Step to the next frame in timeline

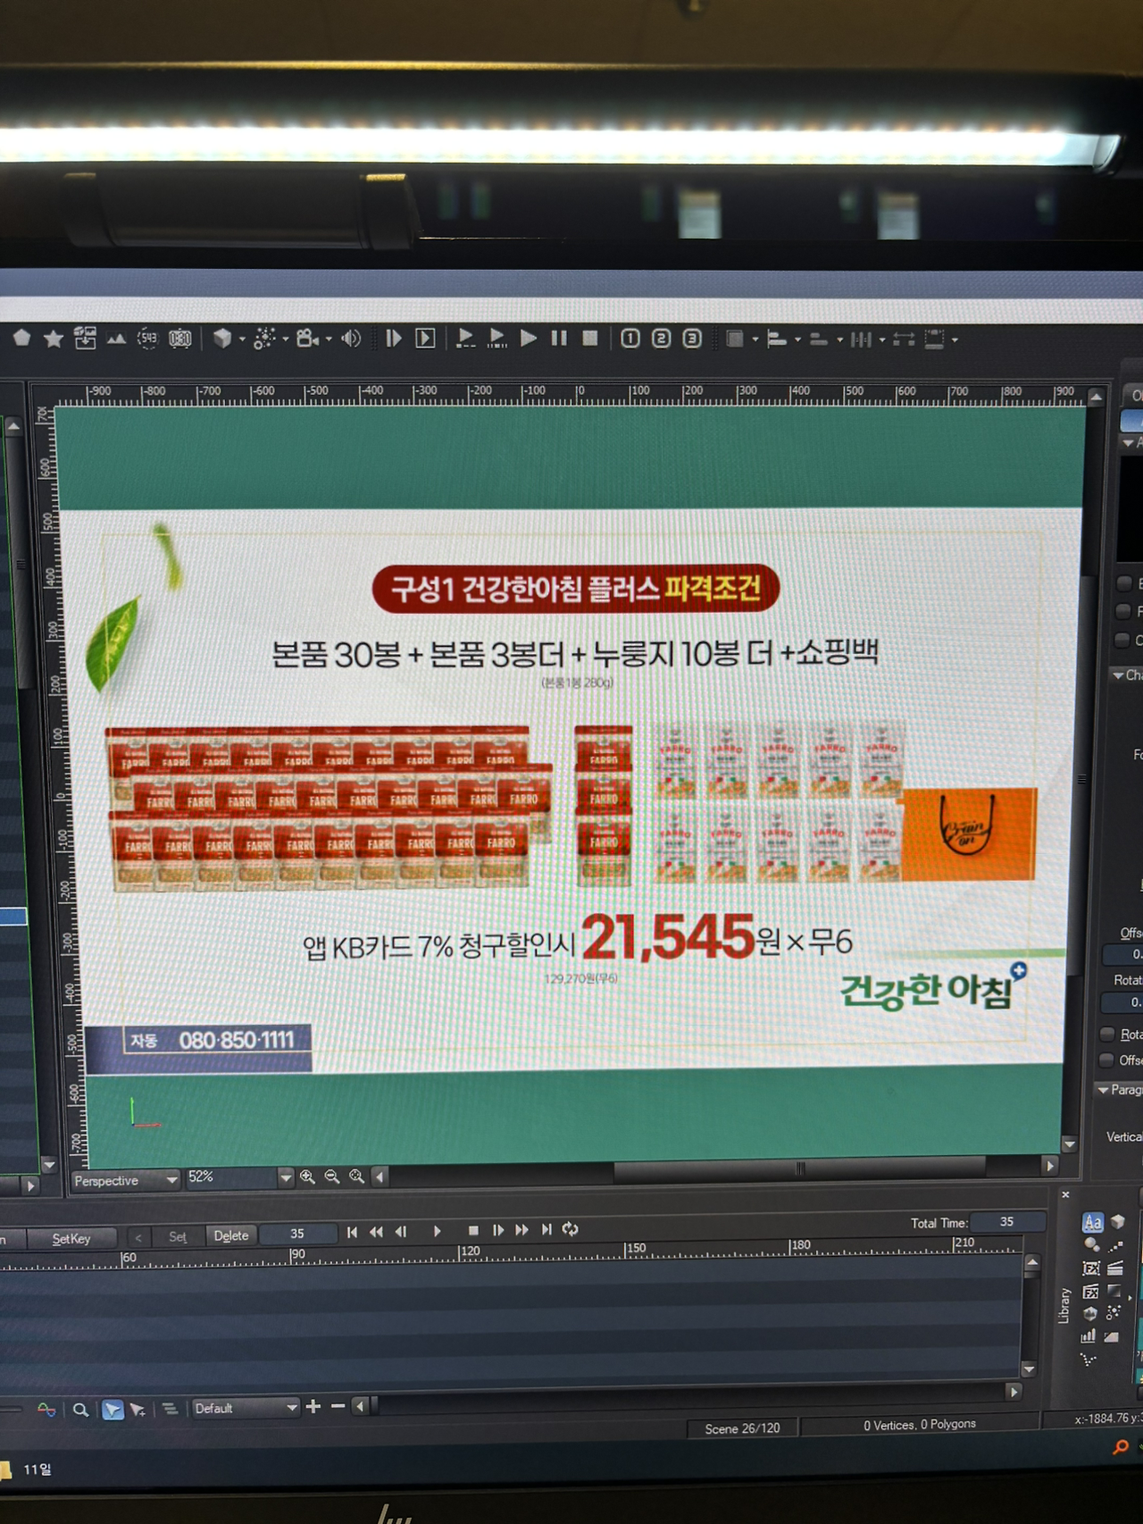pos(498,1230)
